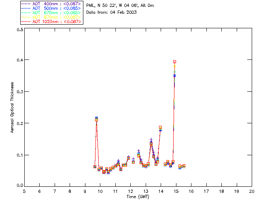Viewport: 259px width, 207px height.
Task: Click the purple plus marker atop the 13.4-hour peak
Action: click(151, 140)
